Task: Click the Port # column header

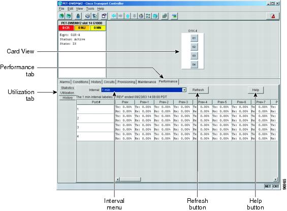Action: (x=95, y=102)
